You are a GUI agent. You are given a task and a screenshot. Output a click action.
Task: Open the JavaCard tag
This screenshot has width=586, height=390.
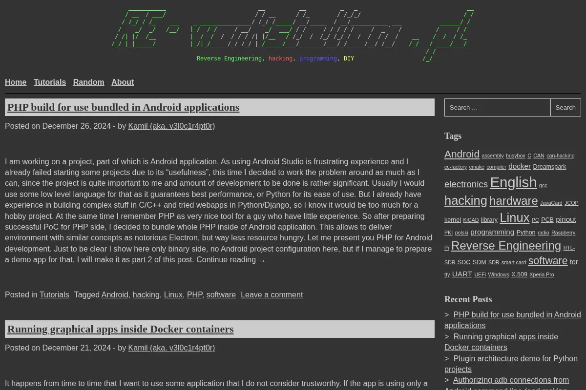pyautogui.click(x=551, y=203)
